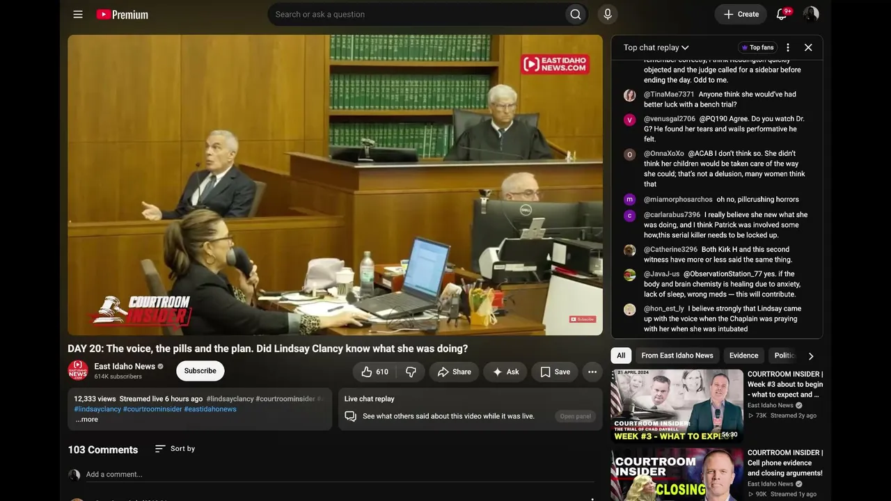Viewport: 891px width, 501px height.
Task: Open chat replay more options menu
Action: (788, 47)
